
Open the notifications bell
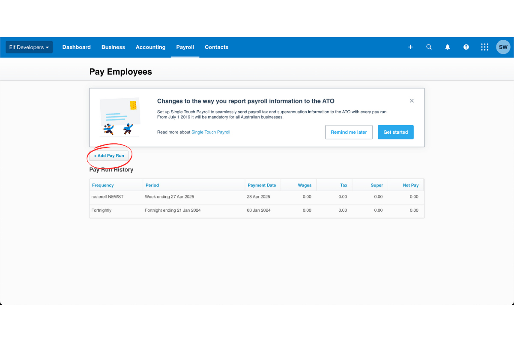447,47
